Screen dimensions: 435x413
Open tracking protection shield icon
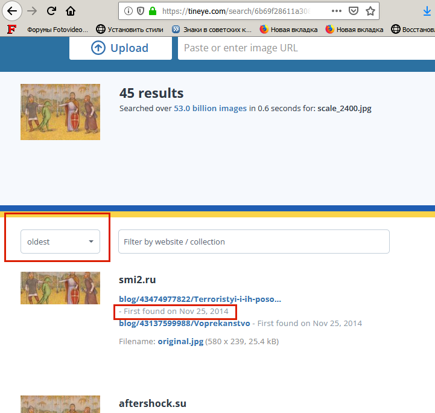coord(141,11)
